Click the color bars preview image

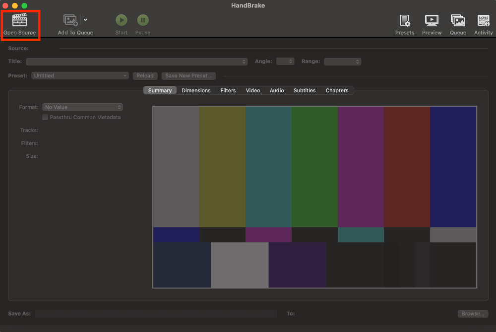click(315, 197)
